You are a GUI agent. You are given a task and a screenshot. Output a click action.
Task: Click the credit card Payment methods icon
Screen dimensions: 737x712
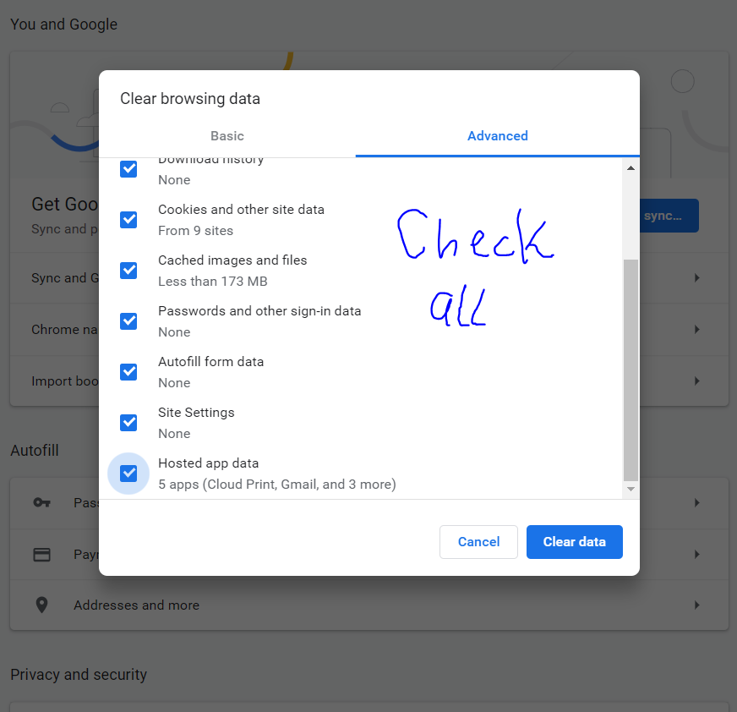click(x=41, y=555)
